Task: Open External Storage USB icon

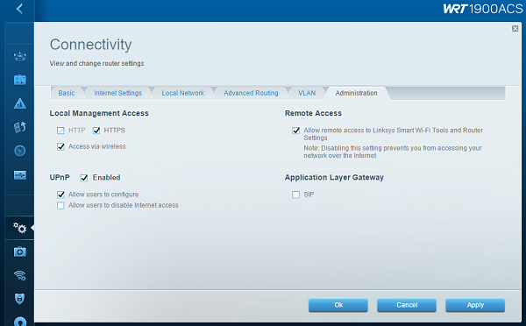Action: (20, 174)
